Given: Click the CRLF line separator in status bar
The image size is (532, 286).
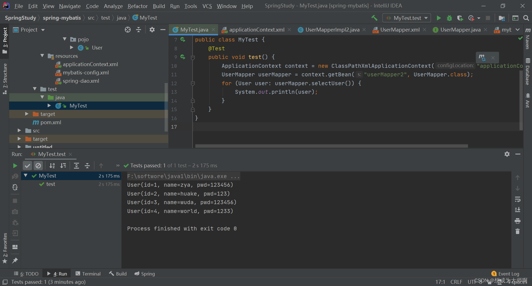Looking at the screenshot, I should (x=456, y=282).
